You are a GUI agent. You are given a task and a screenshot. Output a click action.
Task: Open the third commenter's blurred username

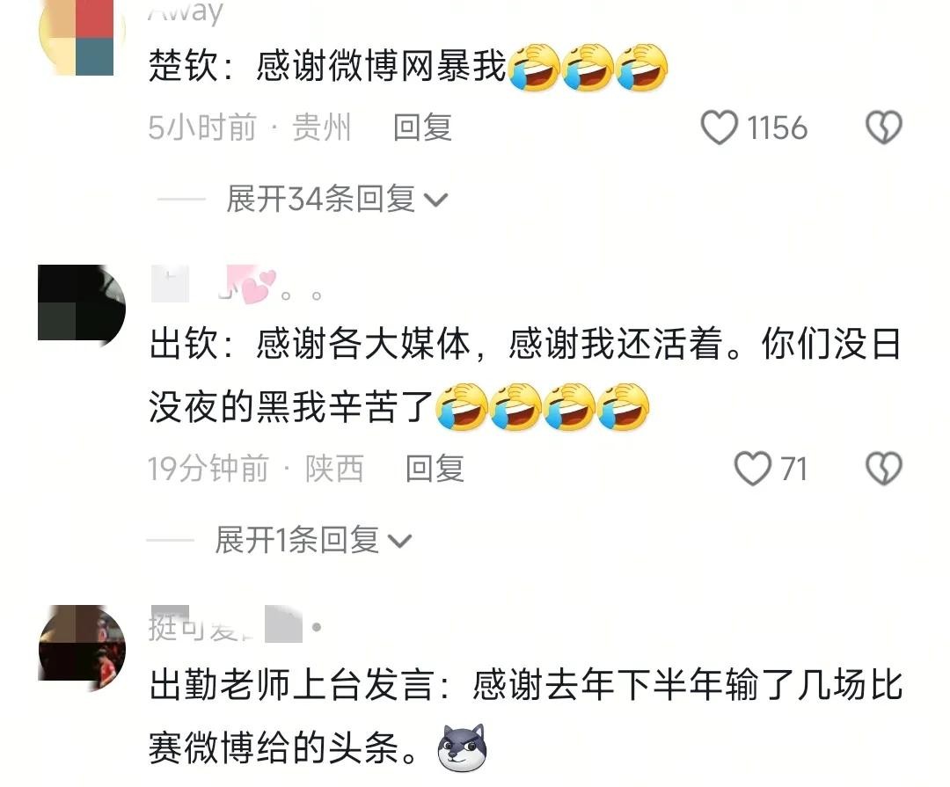[235, 624]
